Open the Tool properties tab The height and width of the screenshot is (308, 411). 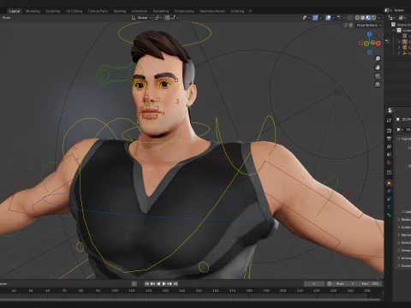tap(389, 121)
